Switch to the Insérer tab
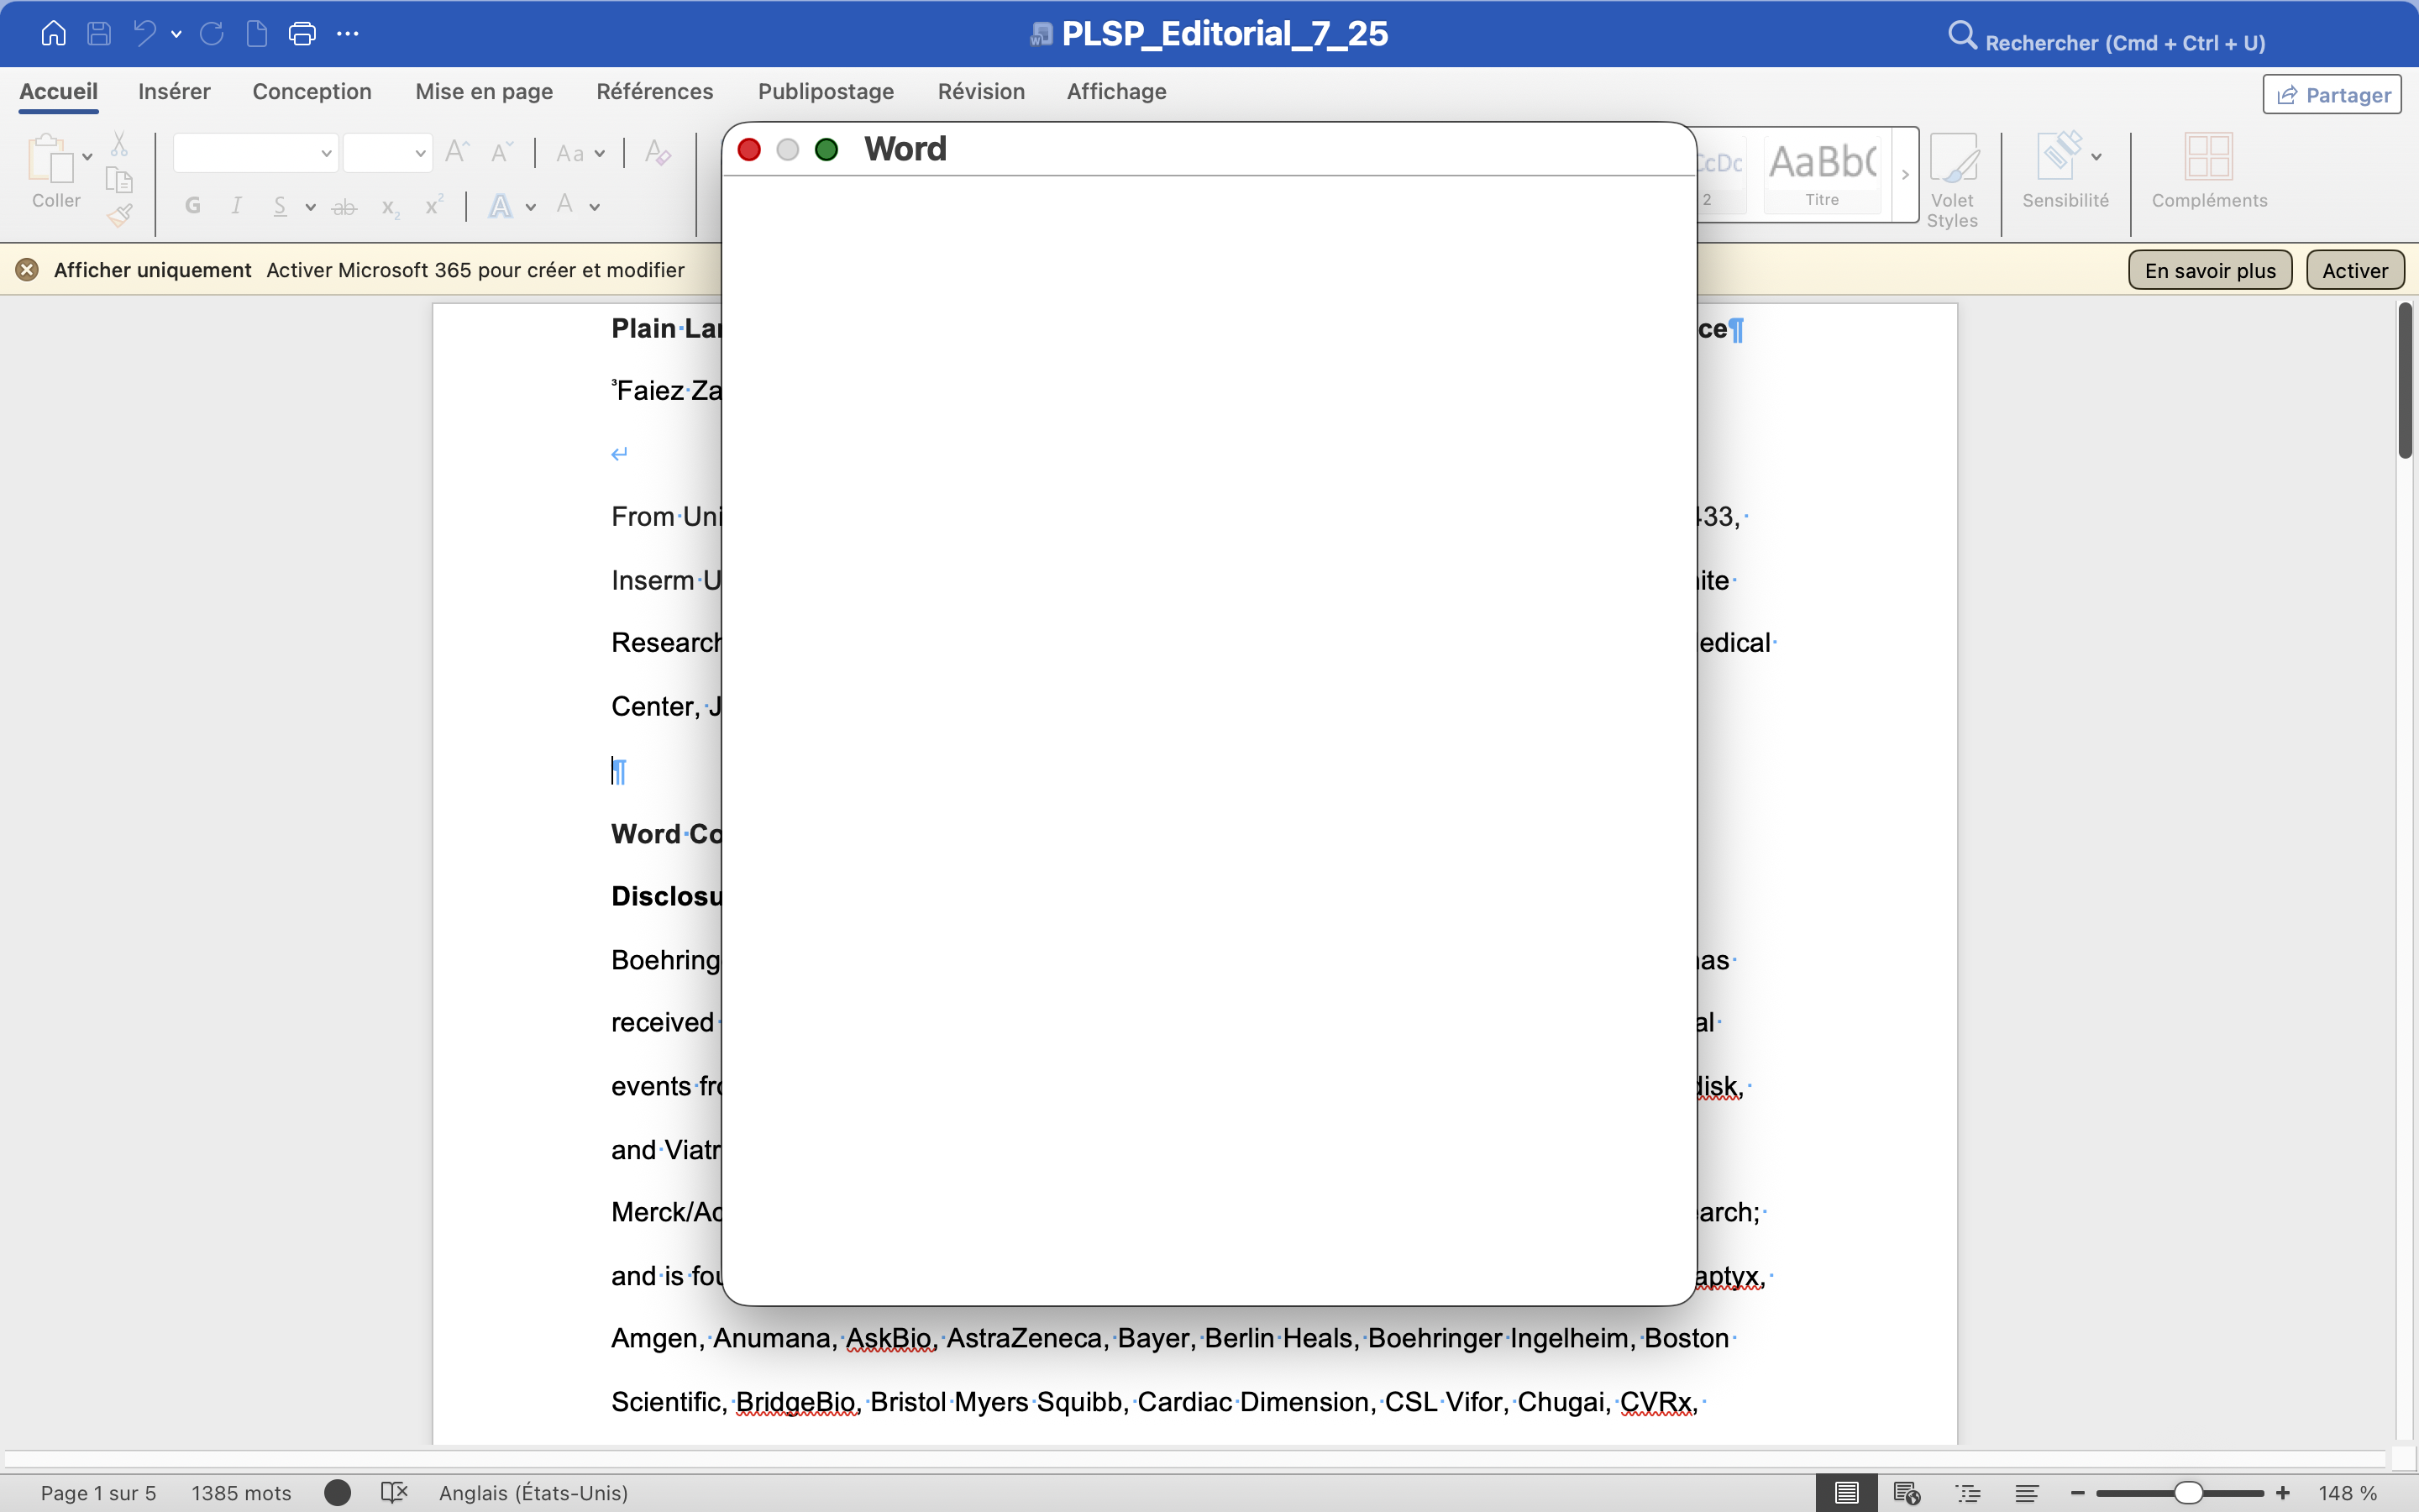The image size is (2419, 1512). (174, 91)
